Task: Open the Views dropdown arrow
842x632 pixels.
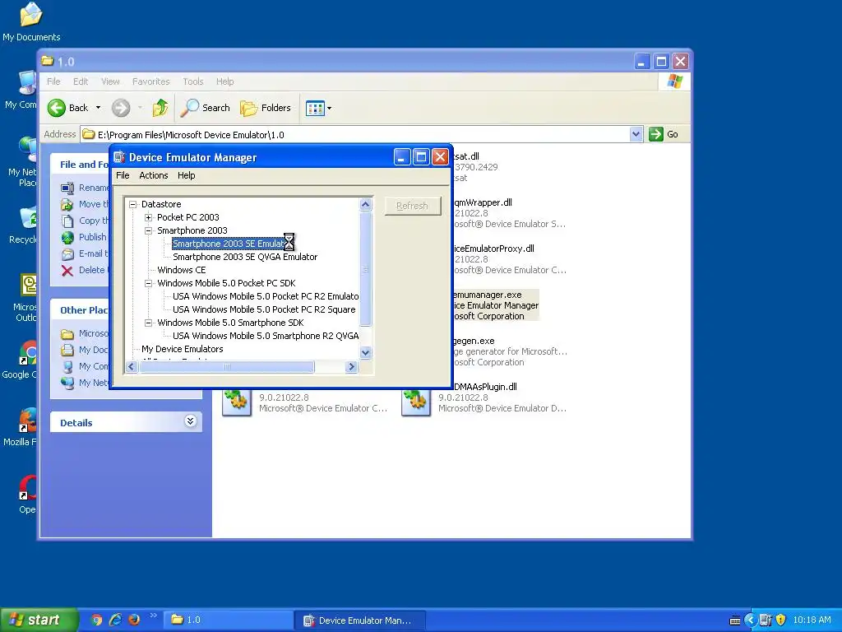Action: click(x=329, y=108)
